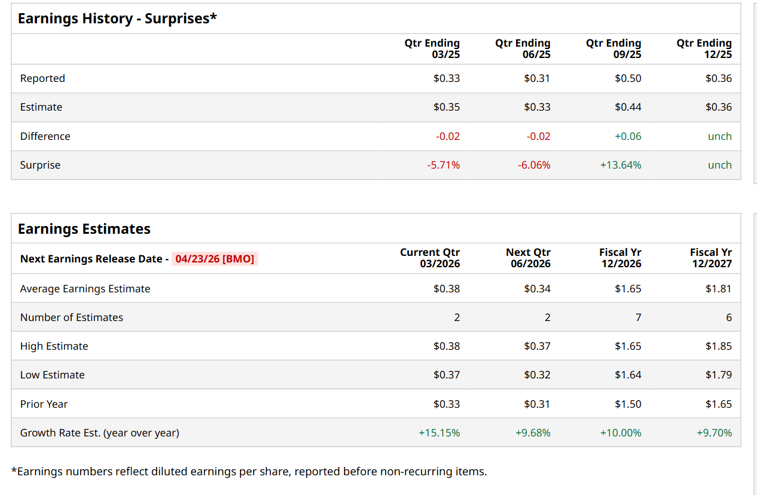
Task: Select the Number of Estimates row label
Action: [72, 317]
